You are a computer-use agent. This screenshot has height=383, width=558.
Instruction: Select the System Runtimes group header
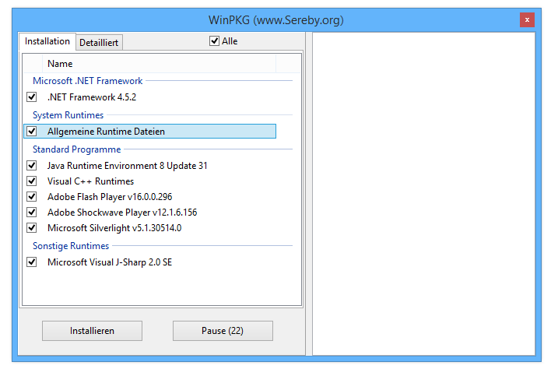click(x=68, y=115)
